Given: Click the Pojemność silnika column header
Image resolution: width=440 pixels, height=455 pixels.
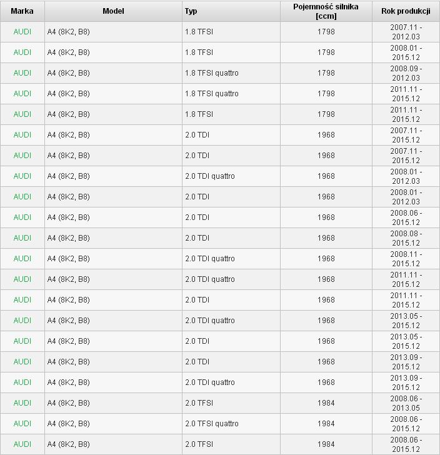Looking at the screenshot, I should pyautogui.click(x=326, y=11).
